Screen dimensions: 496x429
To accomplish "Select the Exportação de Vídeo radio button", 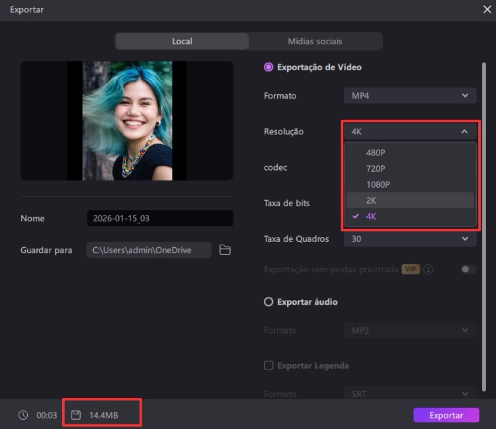I will tap(269, 67).
